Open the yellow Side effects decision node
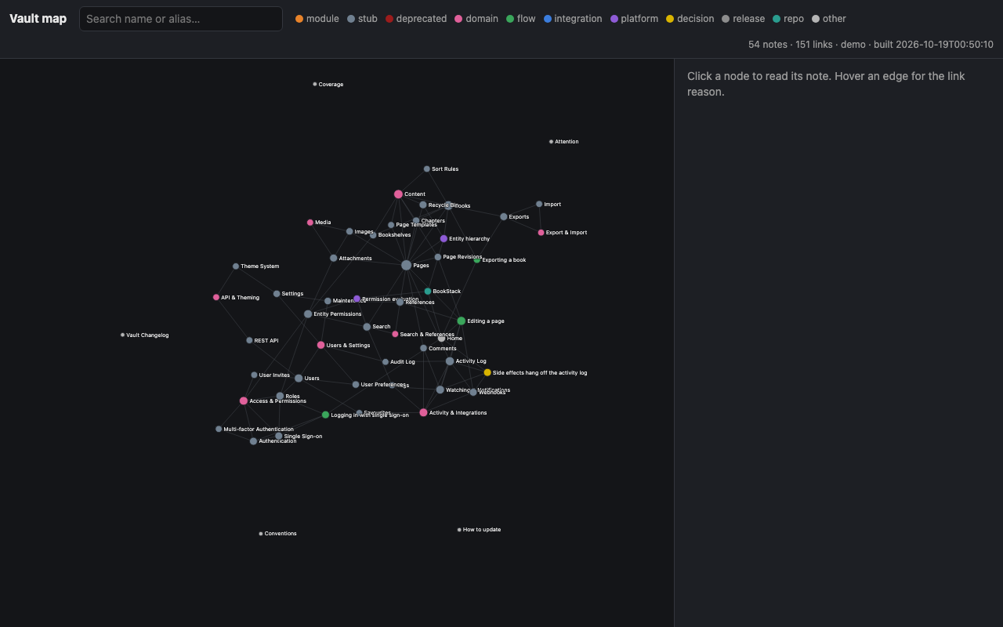1003x627 pixels. tap(487, 373)
